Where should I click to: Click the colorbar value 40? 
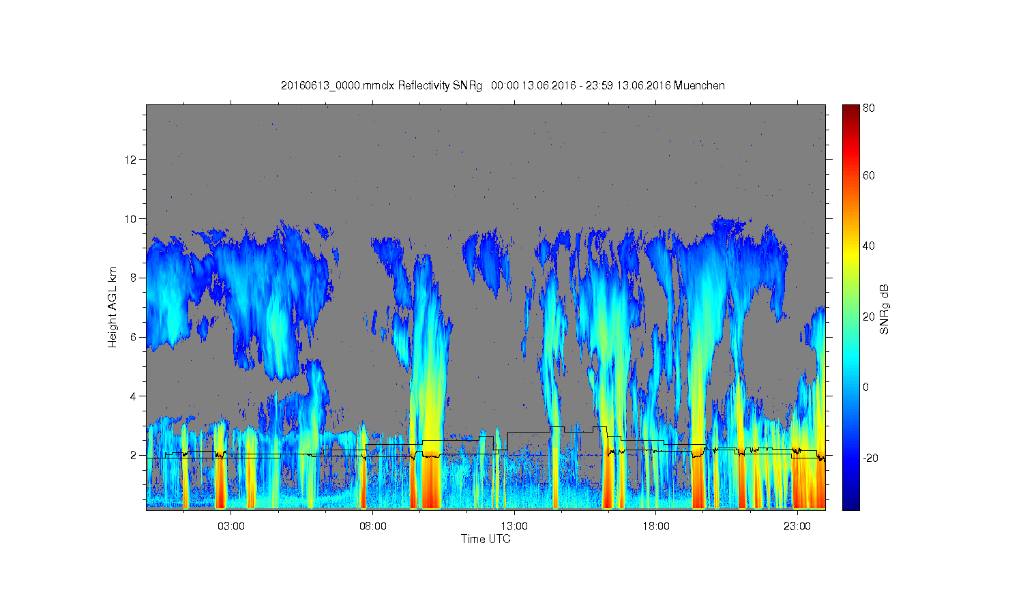(869, 246)
